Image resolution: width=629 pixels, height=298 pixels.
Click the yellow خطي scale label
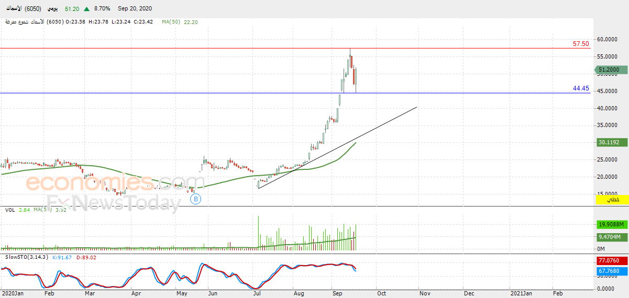click(x=612, y=200)
